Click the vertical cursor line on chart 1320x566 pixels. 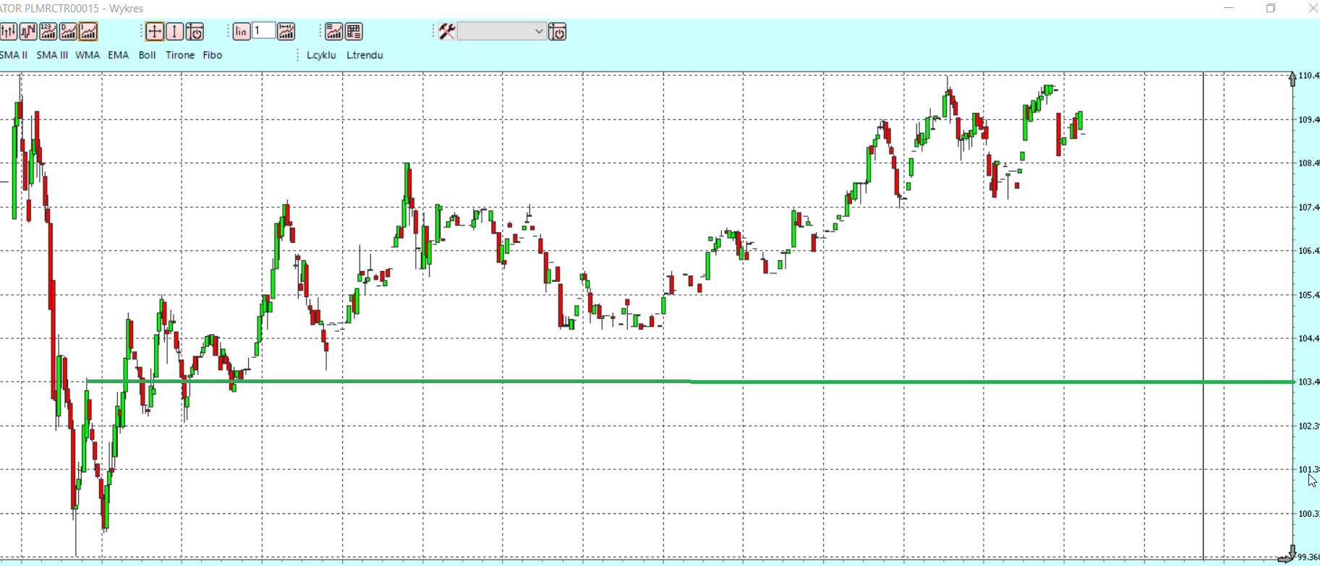click(1204, 316)
